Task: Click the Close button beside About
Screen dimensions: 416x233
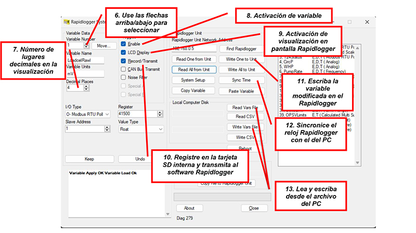Action: point(254,208)
